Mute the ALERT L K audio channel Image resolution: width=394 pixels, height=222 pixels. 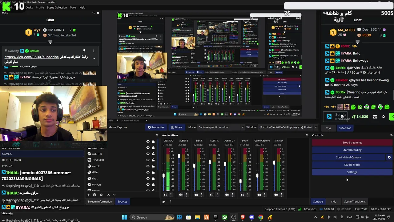pos(227,195)
